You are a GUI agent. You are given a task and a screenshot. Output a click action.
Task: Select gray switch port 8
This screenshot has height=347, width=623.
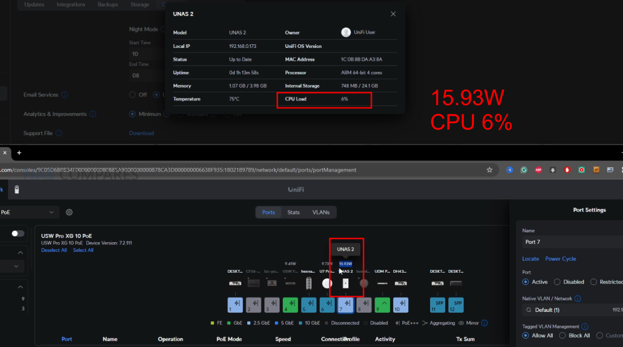(x=364, y=305)
